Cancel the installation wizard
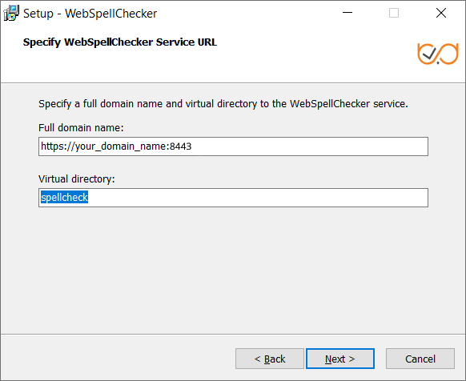The width and height of the screenshot is (466, 381). click(x=420, y=359)
